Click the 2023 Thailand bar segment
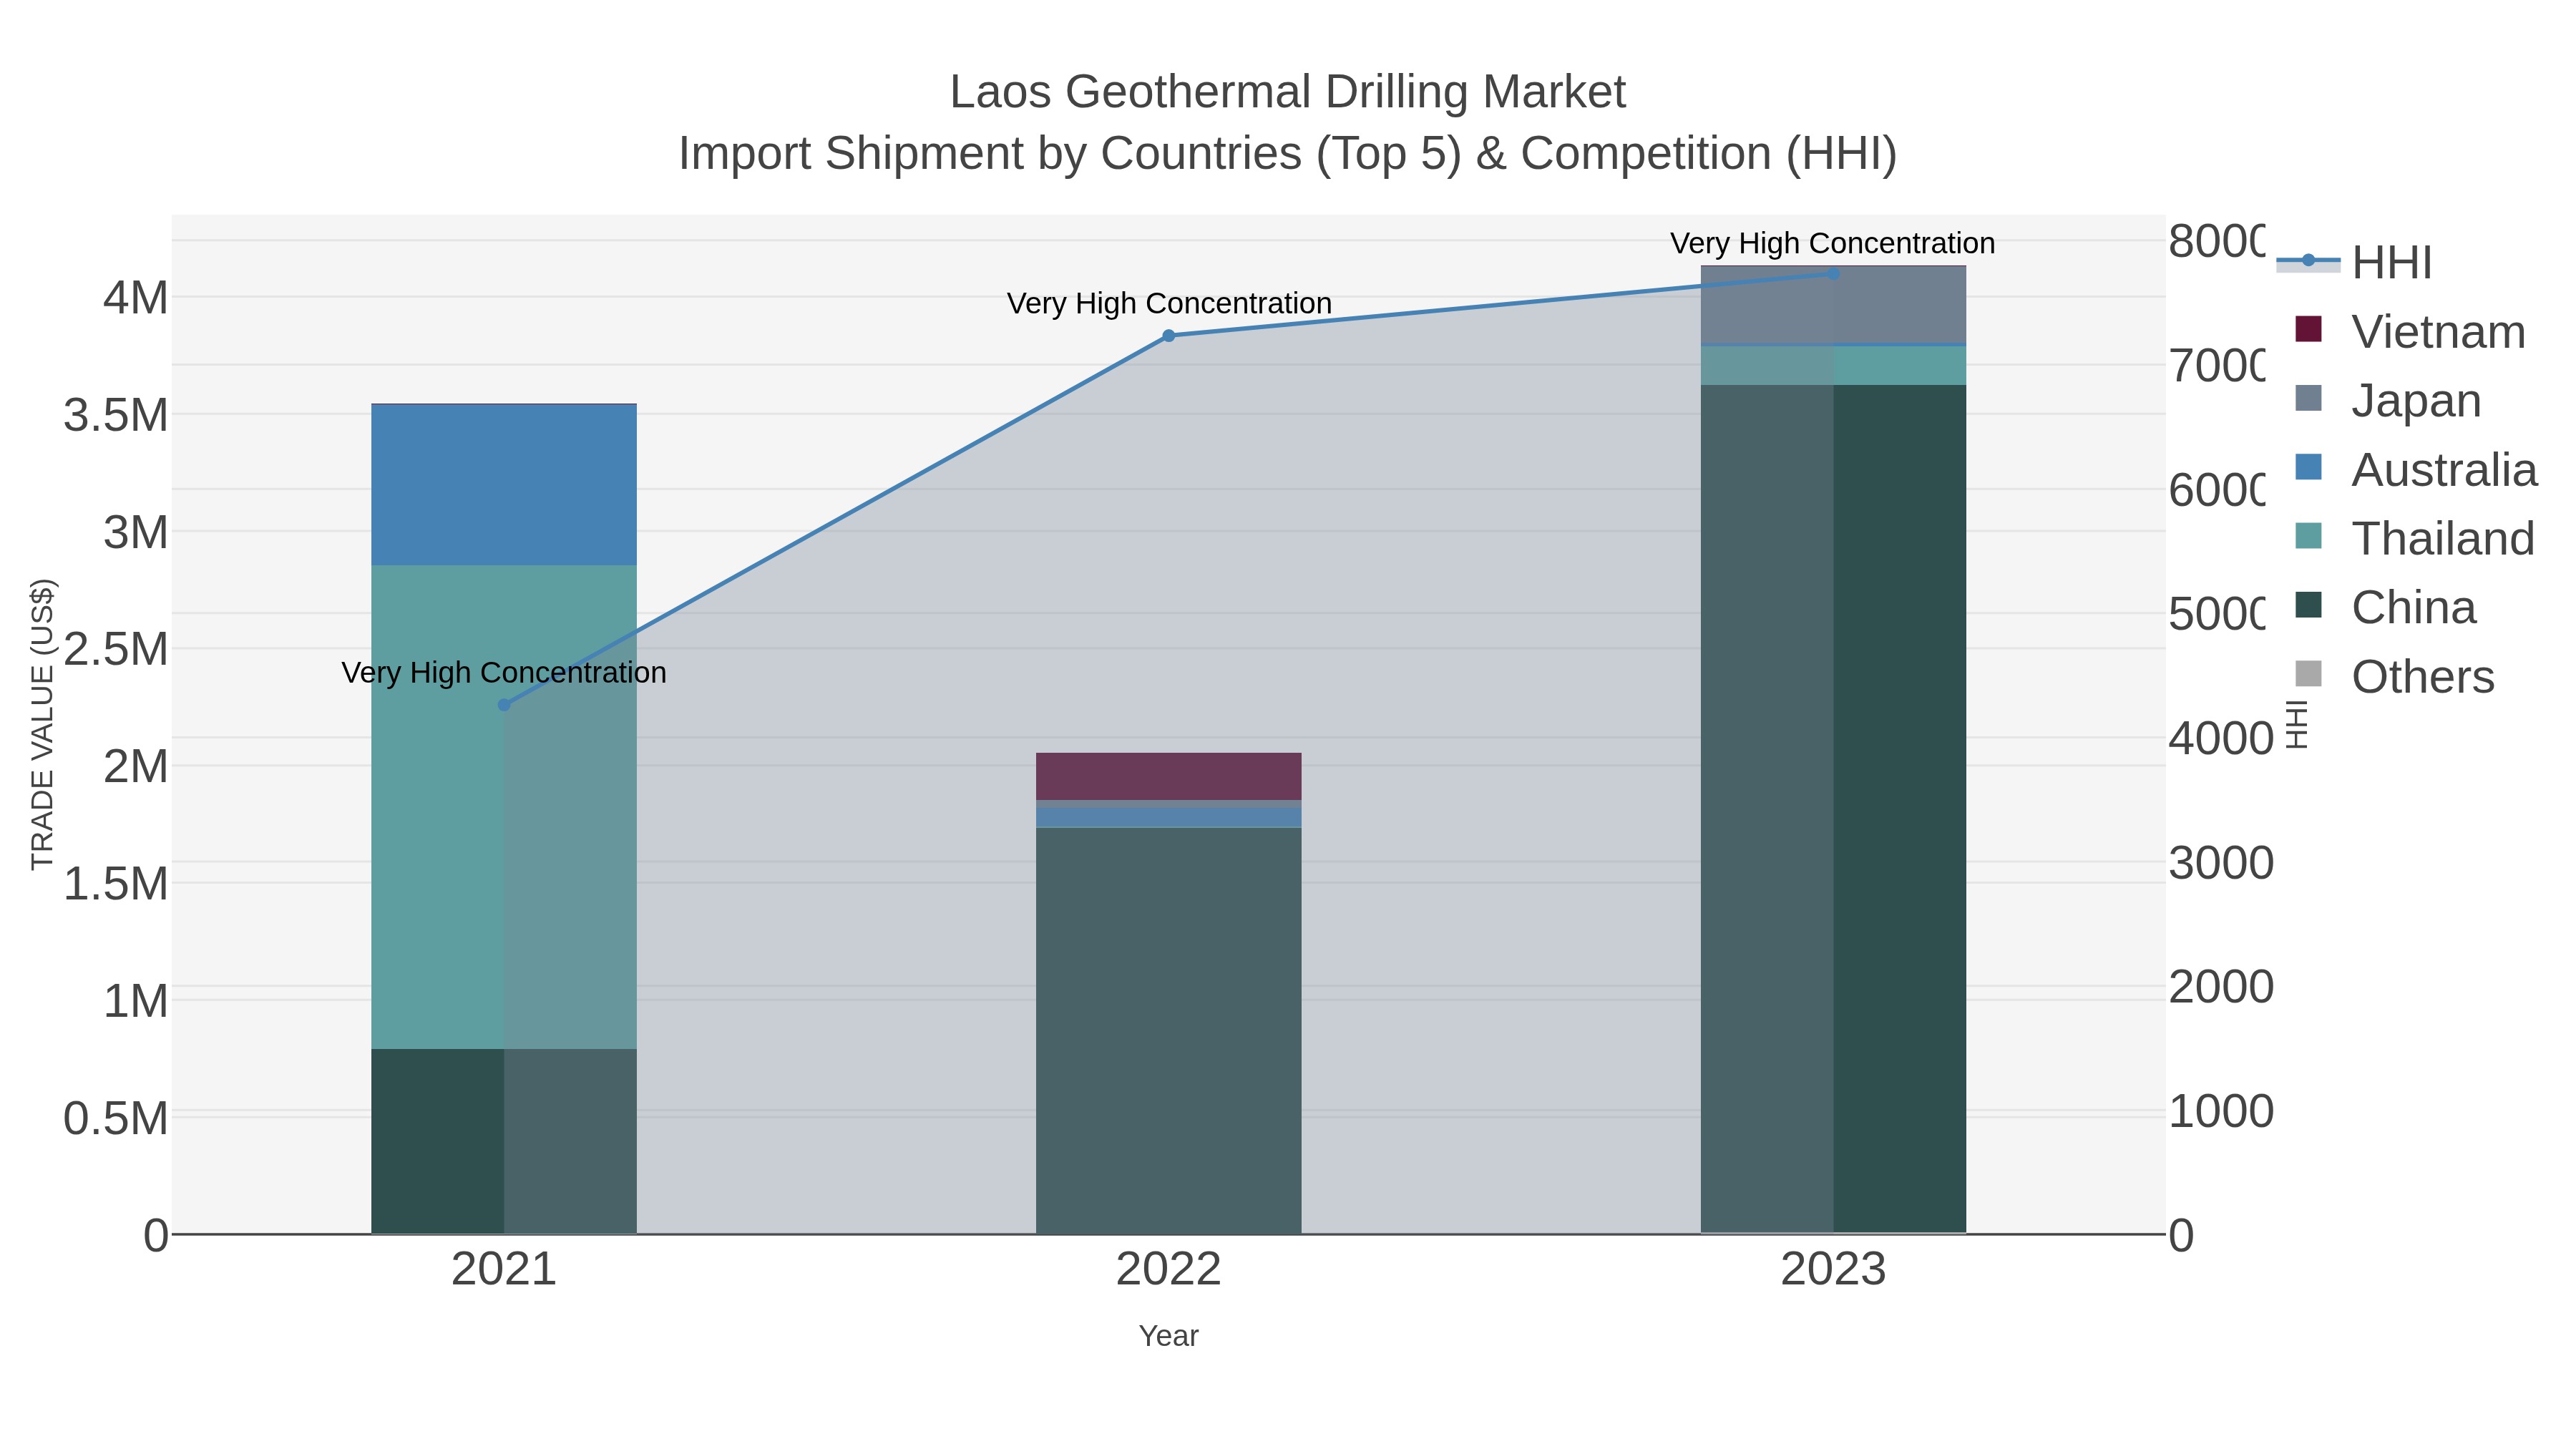Screen dimensions: 2576x1449 1833,366
